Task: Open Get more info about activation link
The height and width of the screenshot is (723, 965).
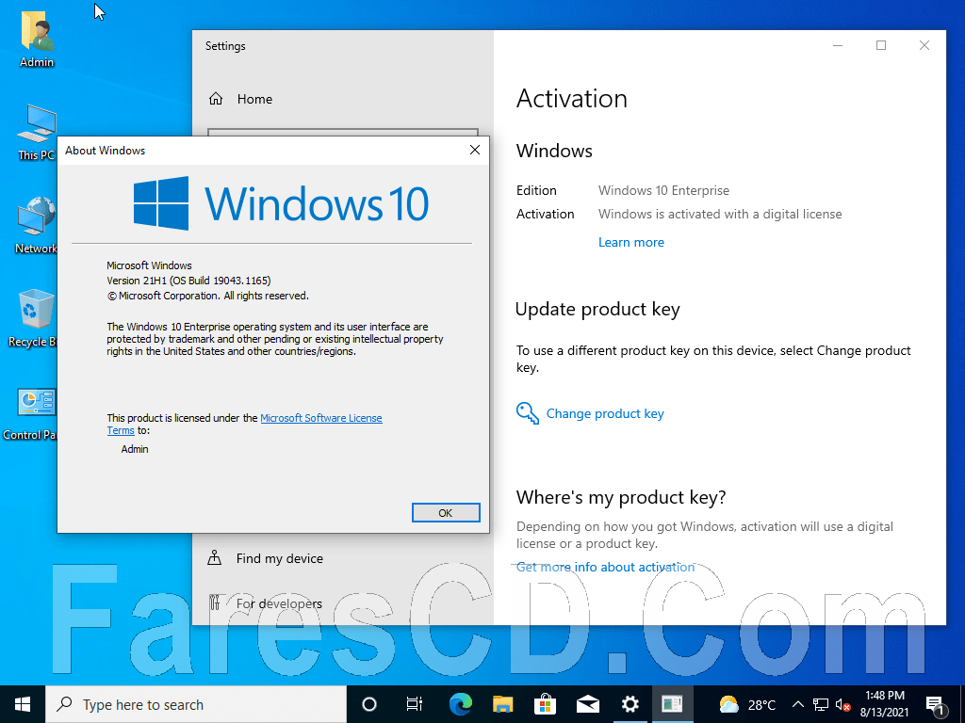Action: 605,567
